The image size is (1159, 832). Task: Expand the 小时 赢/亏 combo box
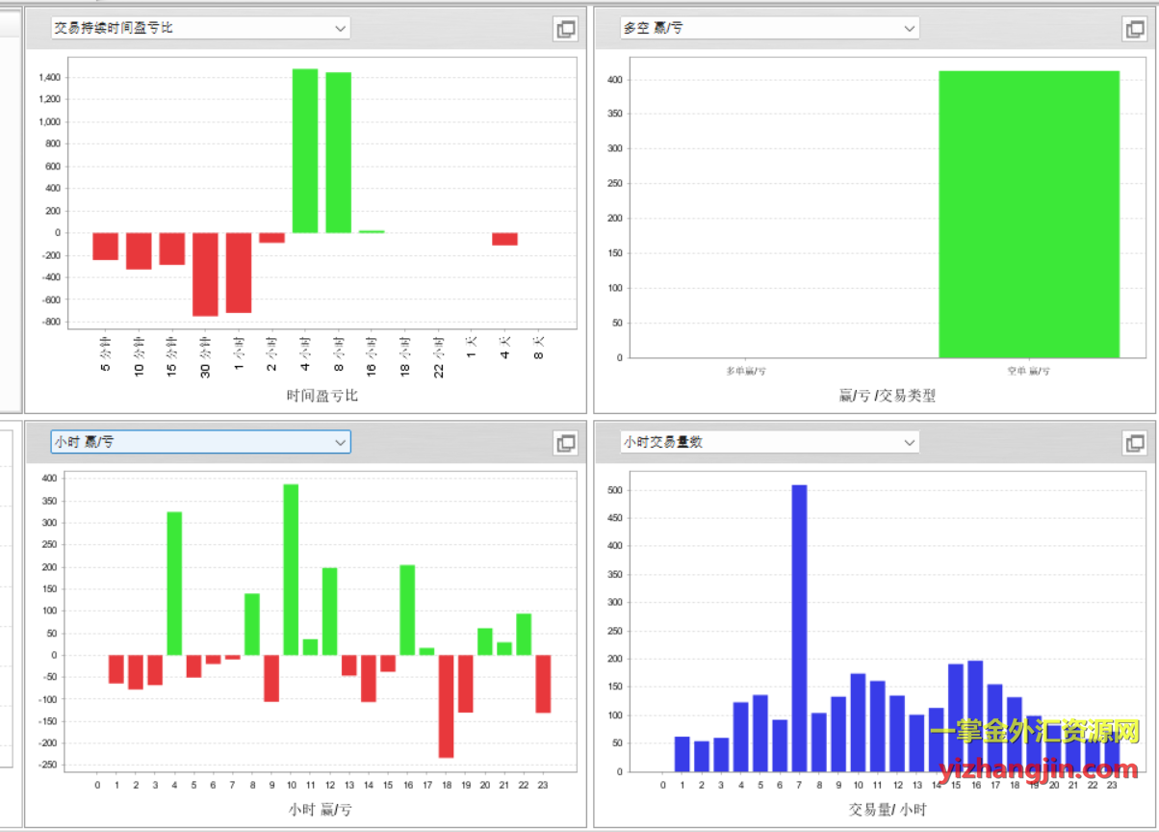pos(200,442)
